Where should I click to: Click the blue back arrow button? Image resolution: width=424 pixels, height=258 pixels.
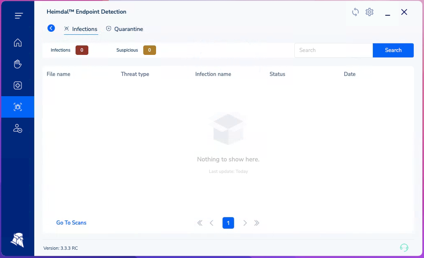coord(51,28)
